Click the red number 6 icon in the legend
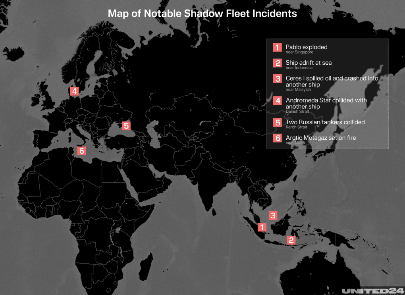 (277, 138)
